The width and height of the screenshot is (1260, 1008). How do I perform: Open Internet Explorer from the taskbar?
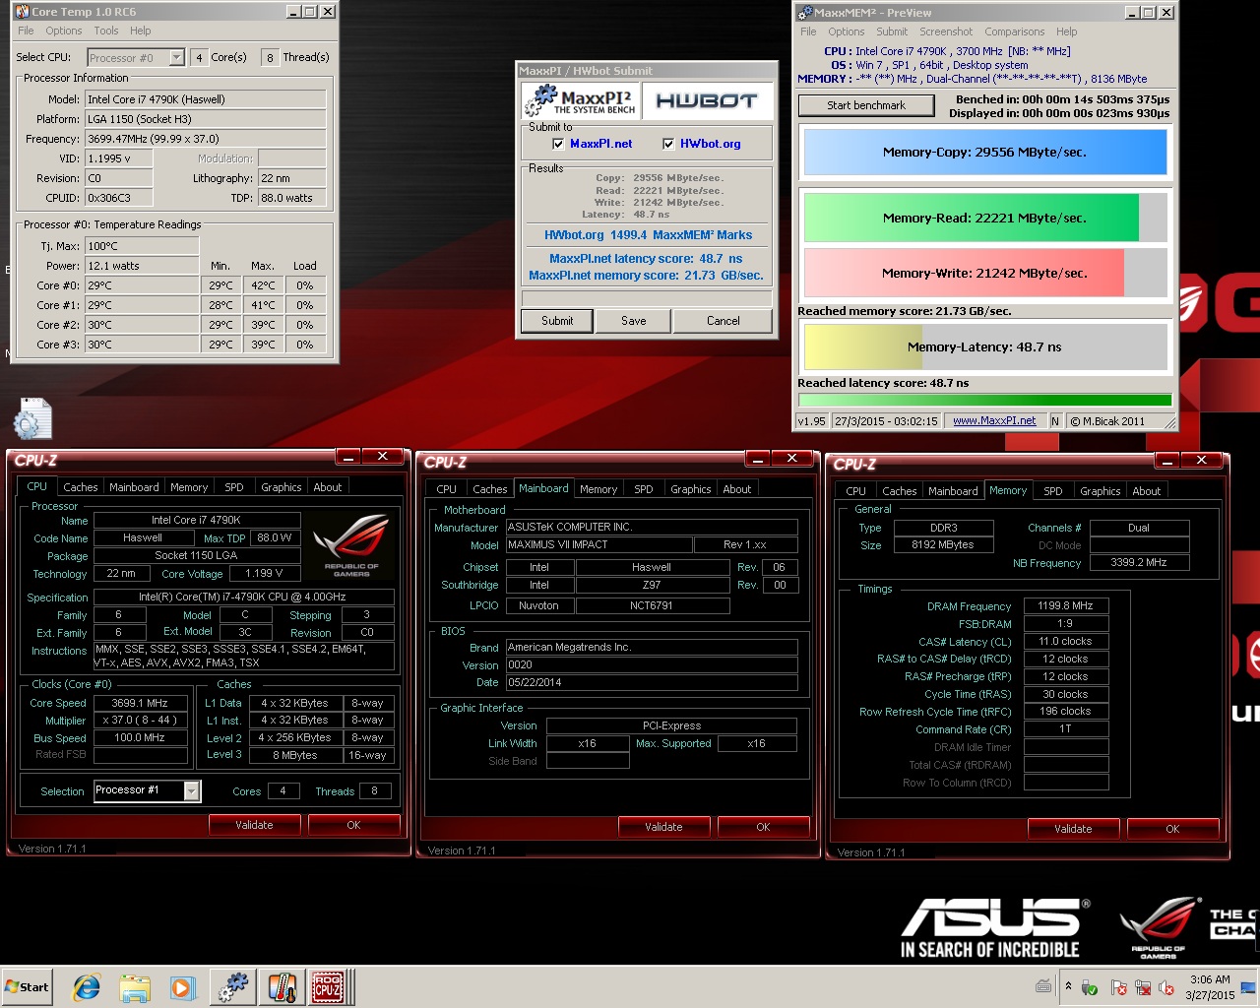pos(88,987)
